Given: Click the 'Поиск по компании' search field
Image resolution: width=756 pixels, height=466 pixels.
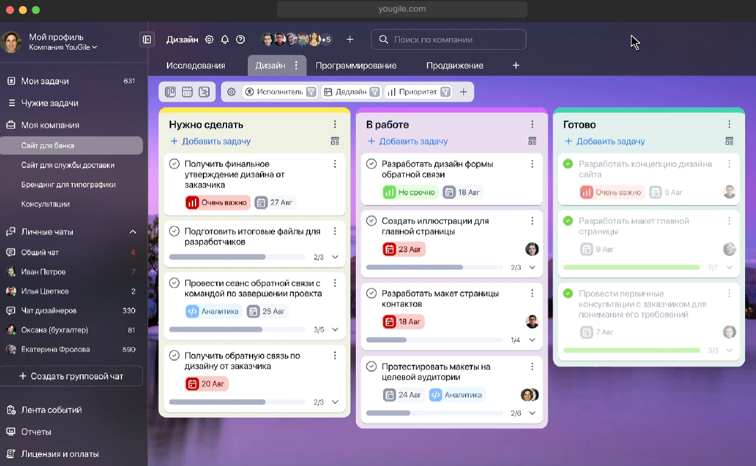Looking at the screenshot, I should (x=448, y=39).
